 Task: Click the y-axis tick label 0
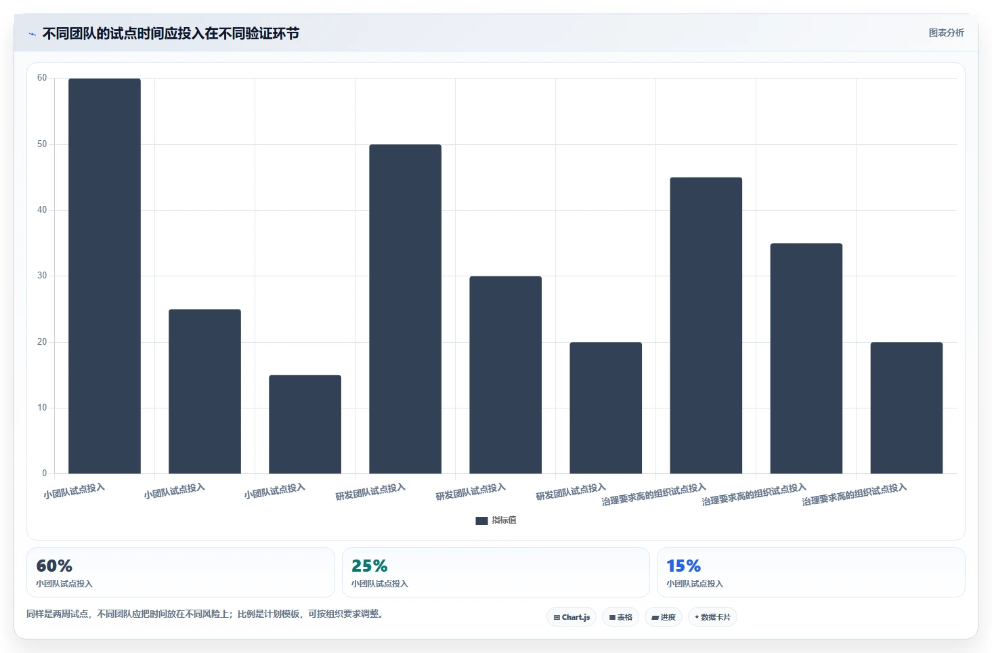pyautogui.click(x=45, y=473)
